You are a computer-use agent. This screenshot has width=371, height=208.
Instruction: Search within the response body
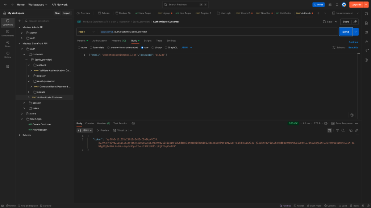(x=343, y=130)
